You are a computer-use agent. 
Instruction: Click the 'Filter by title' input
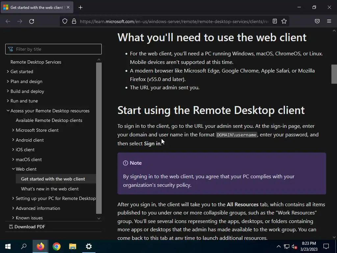point(53,49)
